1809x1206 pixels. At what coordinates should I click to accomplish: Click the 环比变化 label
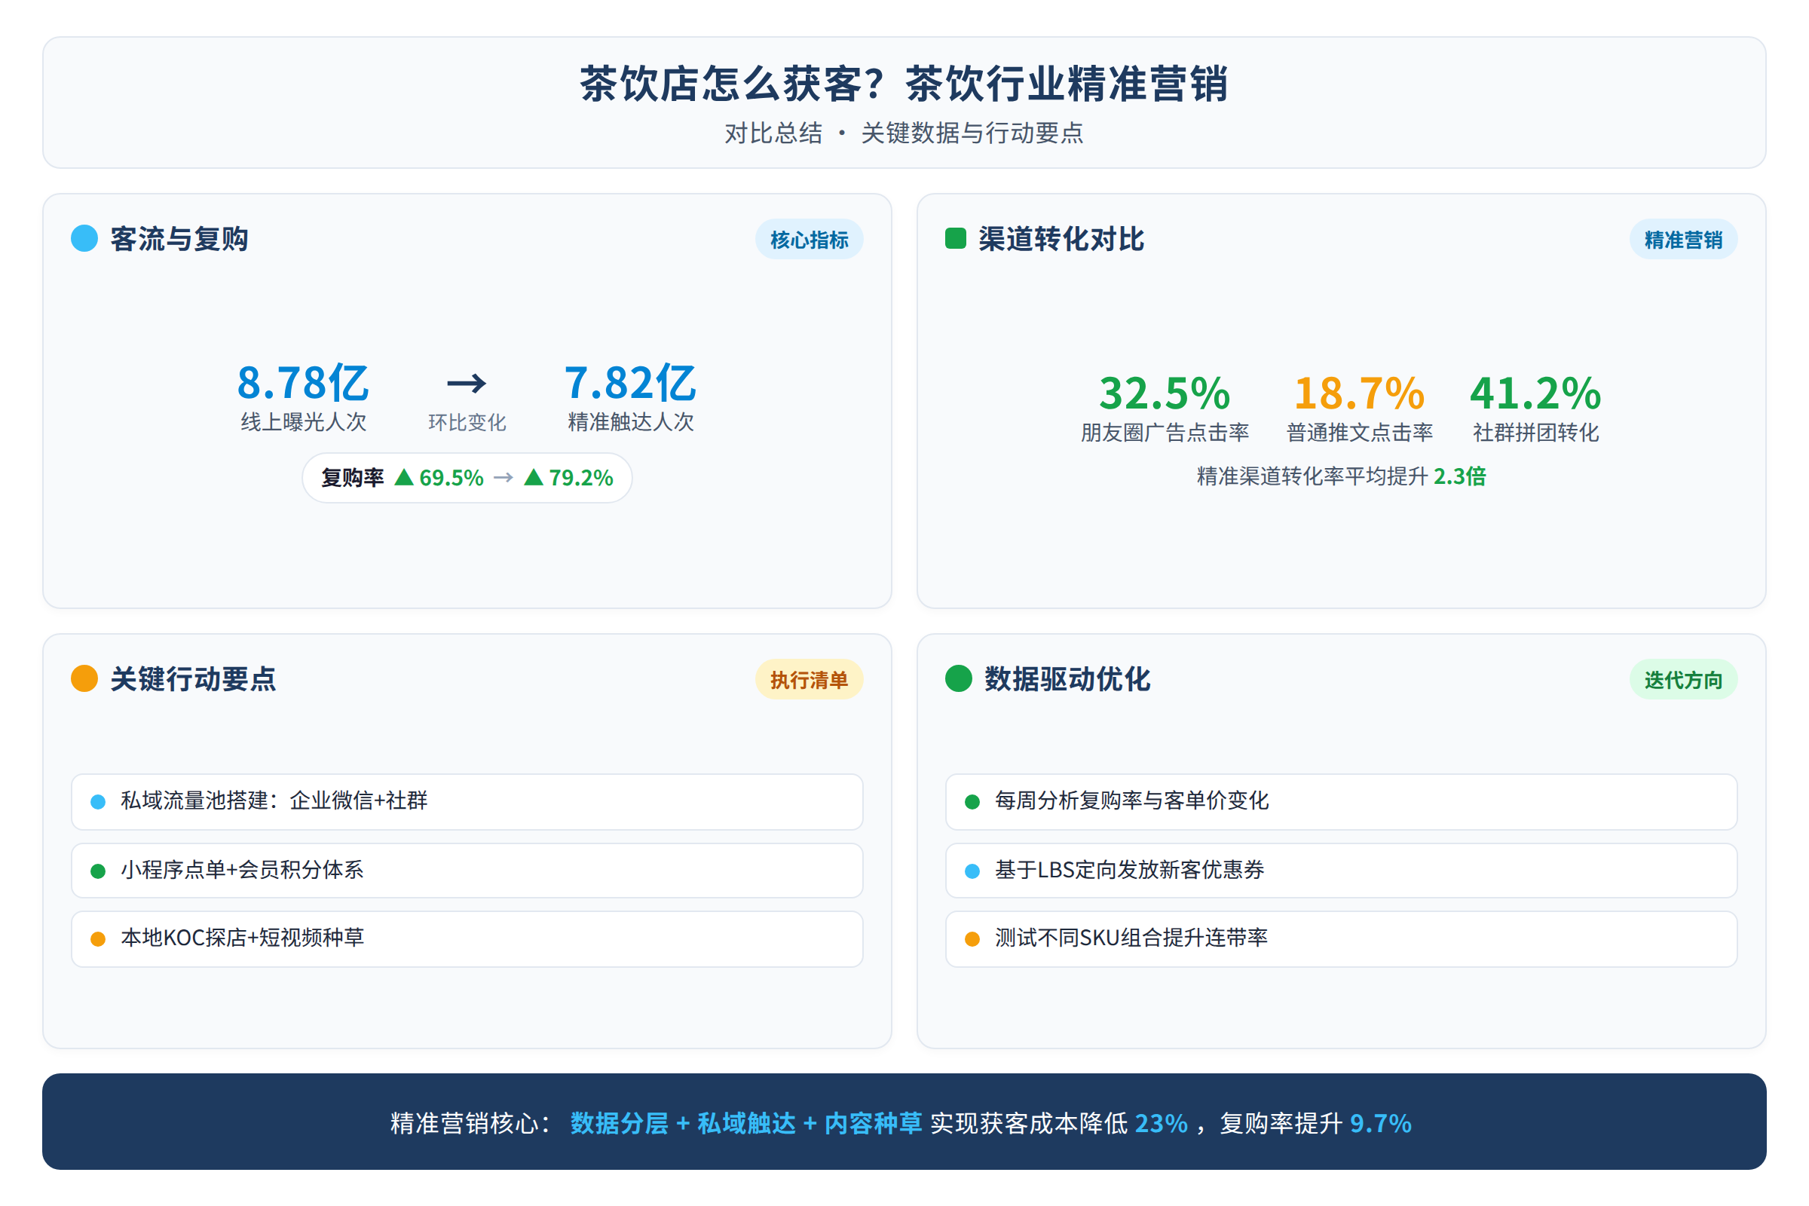[x=467, y=422]
